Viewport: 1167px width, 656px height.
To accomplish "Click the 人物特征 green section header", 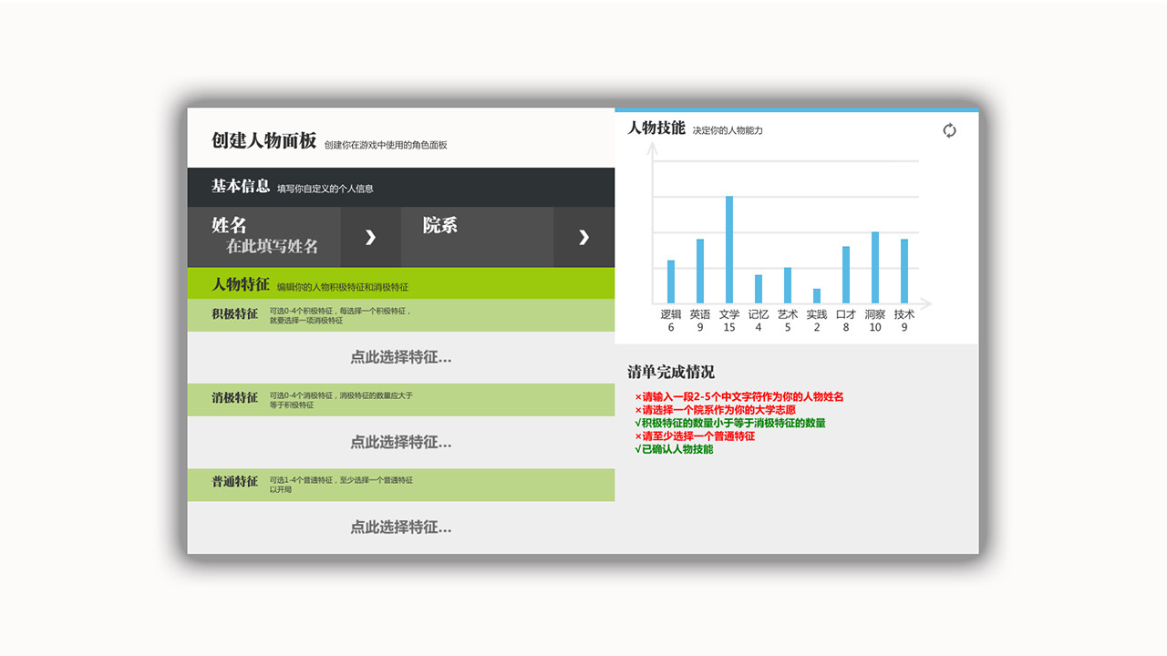I will point(400,284).
